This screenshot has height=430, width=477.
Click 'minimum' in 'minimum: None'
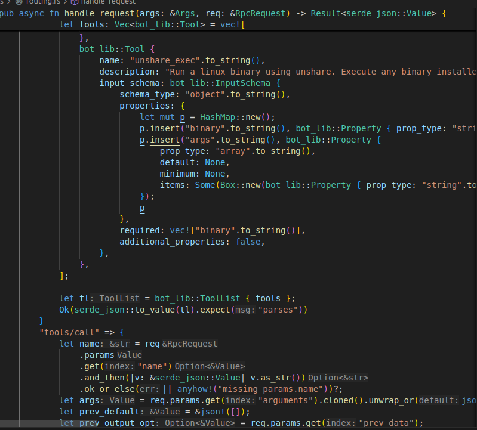click(177, 174)
